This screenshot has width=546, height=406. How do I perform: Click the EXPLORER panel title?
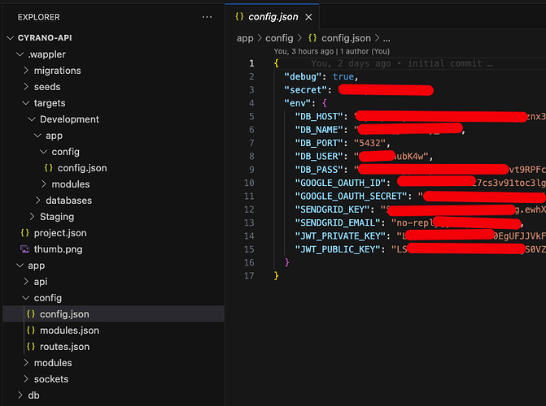coord(39,17)
